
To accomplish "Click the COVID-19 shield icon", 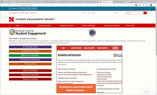I will [10, 9].
